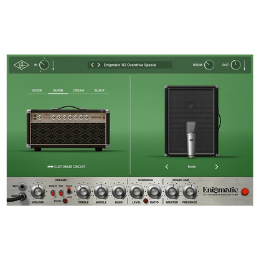Click the Universal Audio diamond logo
Image resolution: width=259 pixels, height=259 pixels.
click(x=21, y=65)
